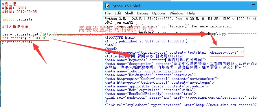Viewport: 257px width, 107px height.
Task: Click the line starting '的栏目，主要包括时政要闻'
Action: tap(176, 67)
